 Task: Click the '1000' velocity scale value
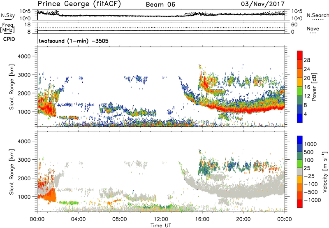click(x=310, y=144)
